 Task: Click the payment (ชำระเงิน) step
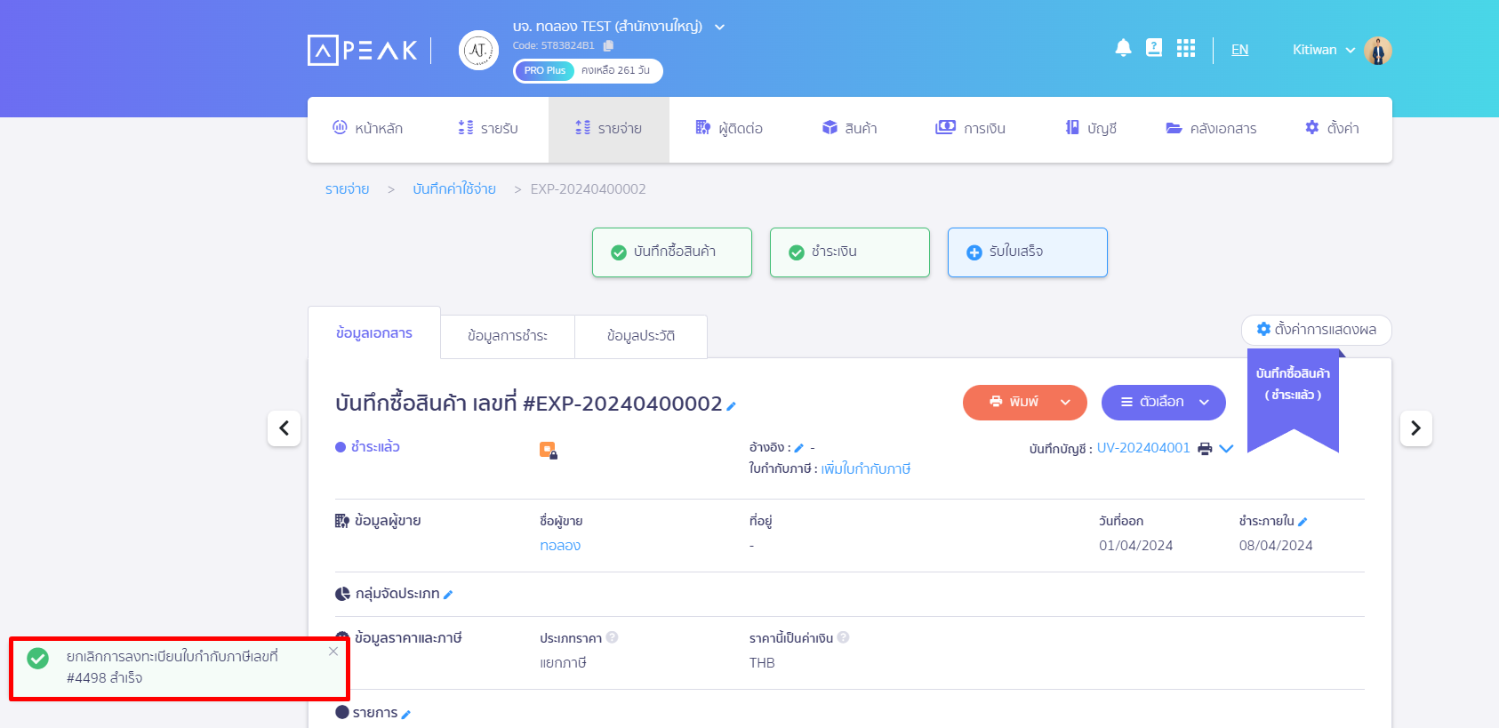click(850, 252)
